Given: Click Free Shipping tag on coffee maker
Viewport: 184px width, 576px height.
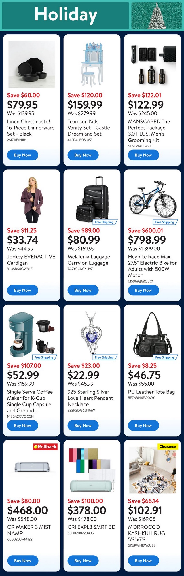Looking at the screenshot, I should (44, 357).
